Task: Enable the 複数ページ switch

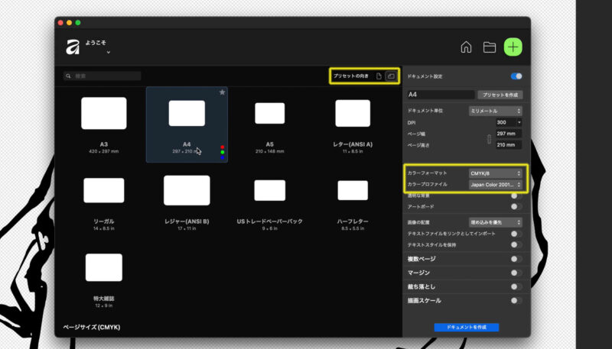Action: coord(516,259)
